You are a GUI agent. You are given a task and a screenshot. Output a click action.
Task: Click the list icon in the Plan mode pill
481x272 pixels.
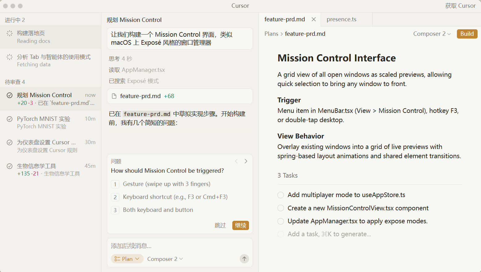(x=117, y=259)
